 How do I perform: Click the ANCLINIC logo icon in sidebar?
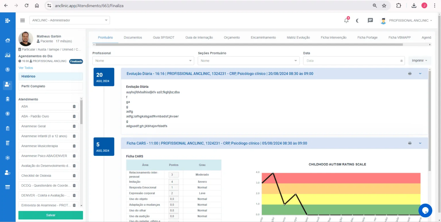(x=8, y=20)
